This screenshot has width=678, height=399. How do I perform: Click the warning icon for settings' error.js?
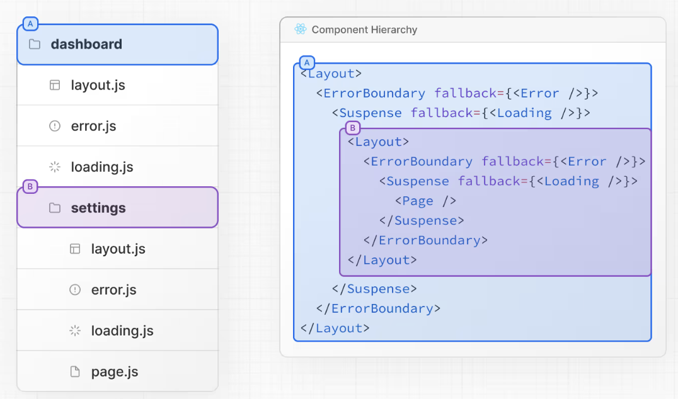pyautogui.click(x=75, y=289)
